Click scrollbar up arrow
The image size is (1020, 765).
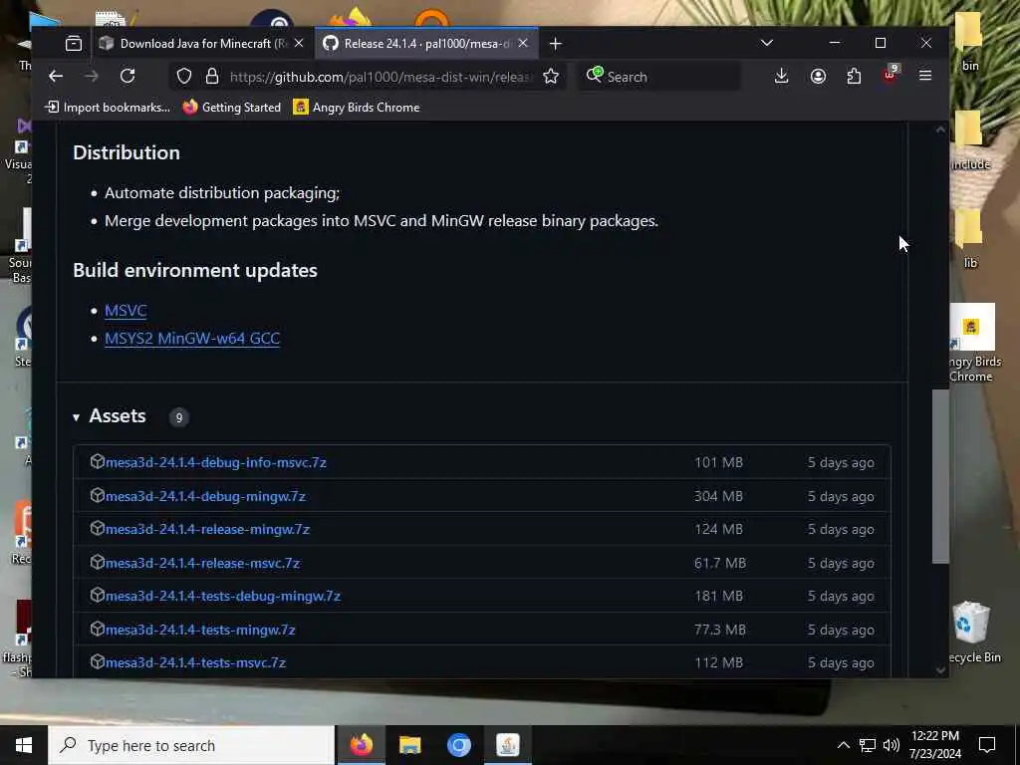(x=940, y=129)
